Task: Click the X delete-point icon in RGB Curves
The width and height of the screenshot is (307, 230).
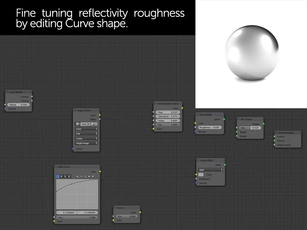Action: coord(93,176)
